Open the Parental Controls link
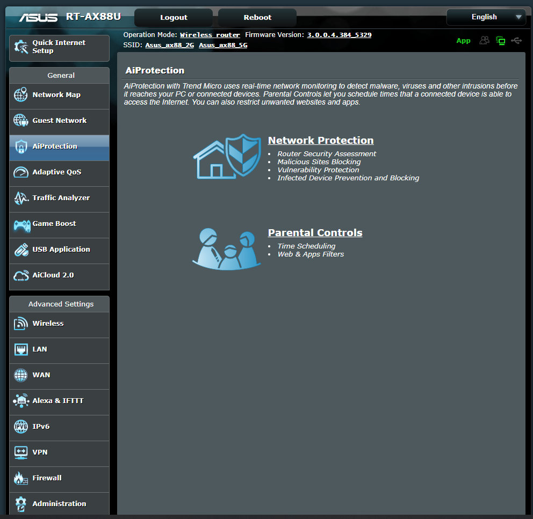533x519 pixels. 315,233
